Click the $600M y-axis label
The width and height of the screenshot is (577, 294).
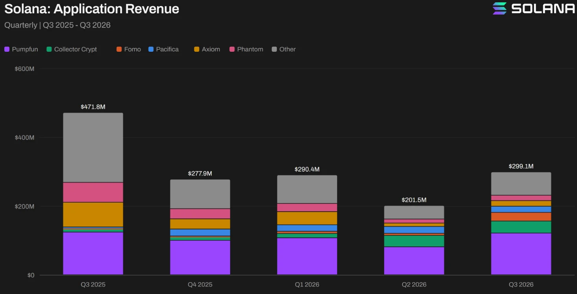(25, 69)
